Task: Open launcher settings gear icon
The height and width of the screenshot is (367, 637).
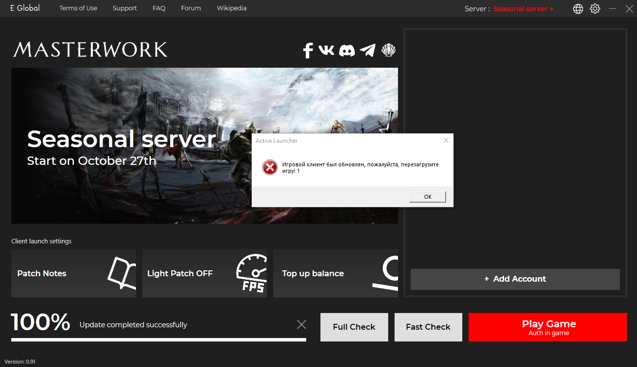Action: 595,9
